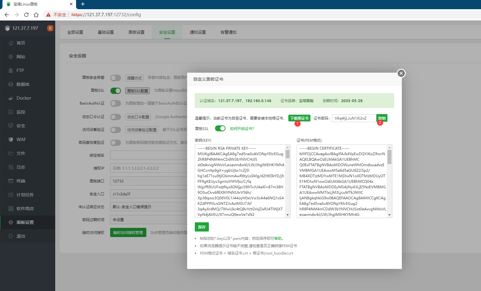Open the 终端 terminal sidebar item

[x=28, y=181]
